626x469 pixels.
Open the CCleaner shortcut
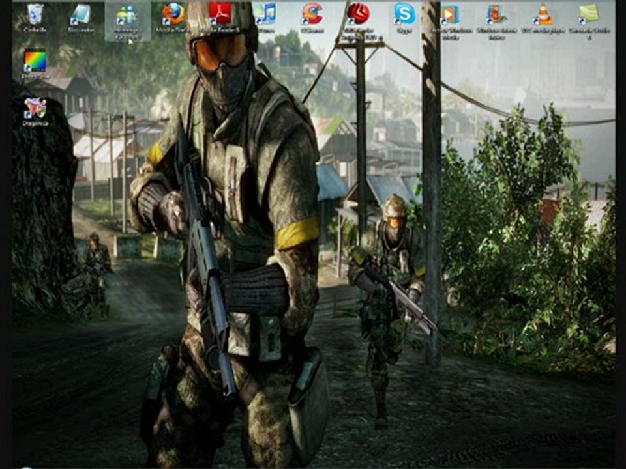[x=312, y=18]
